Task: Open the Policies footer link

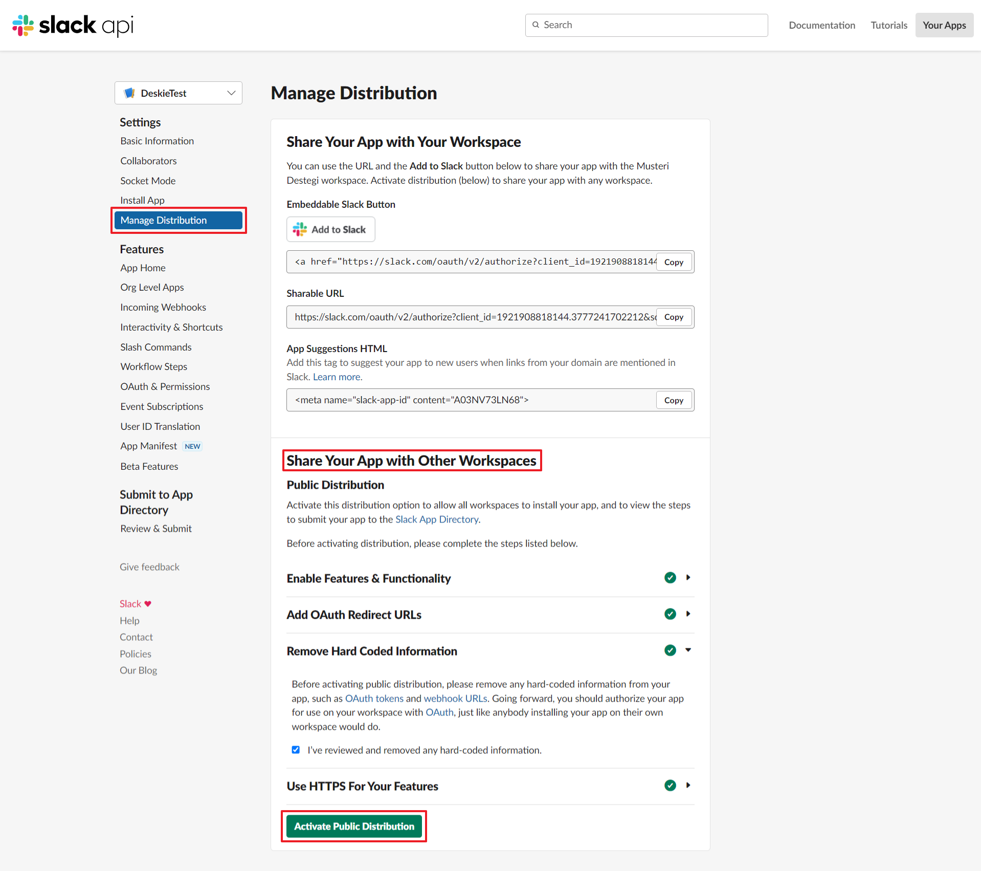Action: pyautogui.click(x=136, y=654)
